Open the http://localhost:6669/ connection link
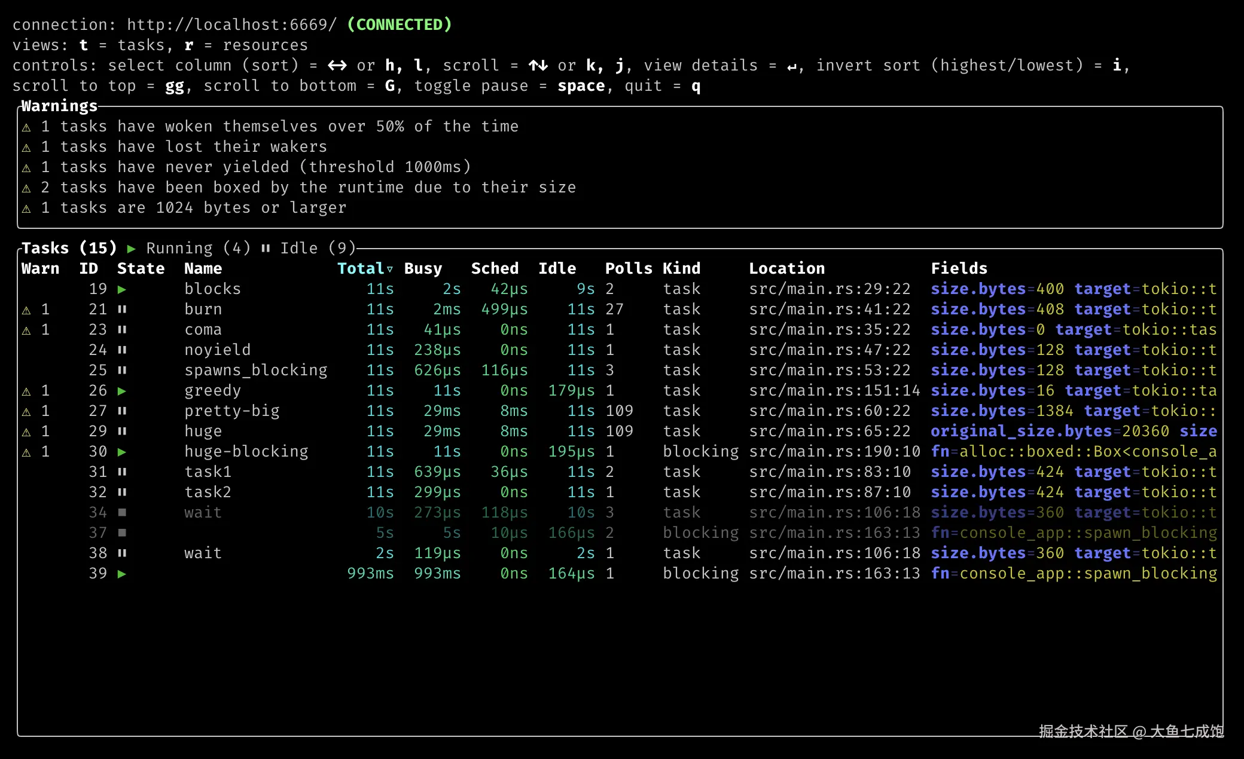This screenshot has height=759, width=1244. 231,25
